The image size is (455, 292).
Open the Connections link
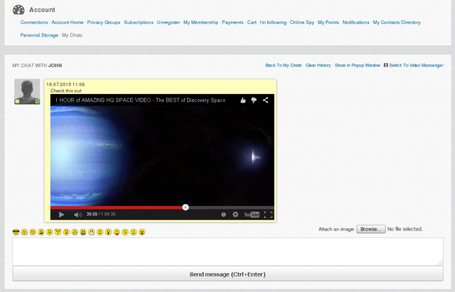pyautogui.click(x=34, y=22)
